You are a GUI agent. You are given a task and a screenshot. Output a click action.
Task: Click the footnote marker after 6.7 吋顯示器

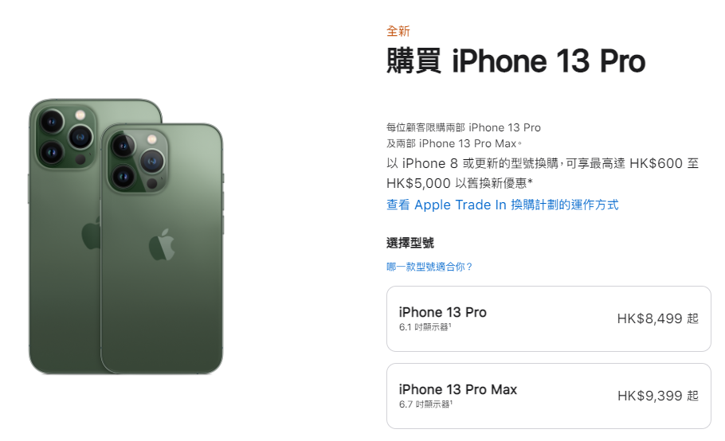coord(451,402)
